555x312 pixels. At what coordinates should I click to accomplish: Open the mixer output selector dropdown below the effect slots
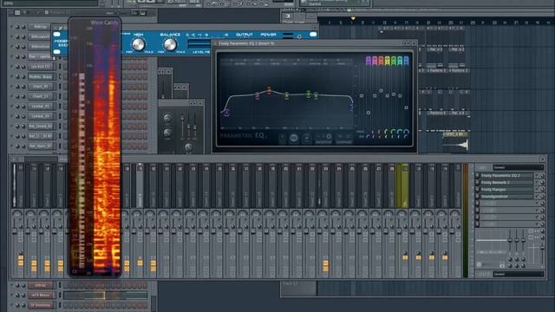(519, 274)
